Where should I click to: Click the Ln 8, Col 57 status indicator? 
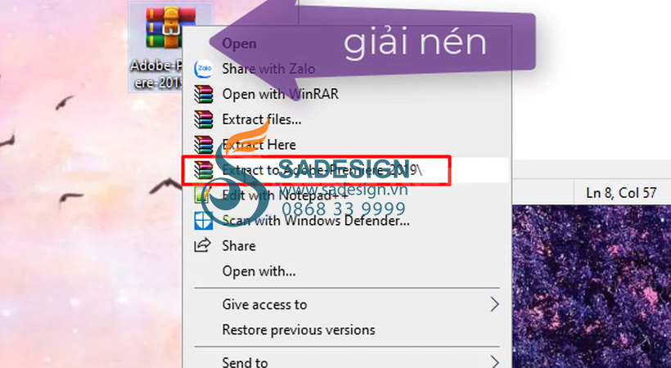coord(621,193)
